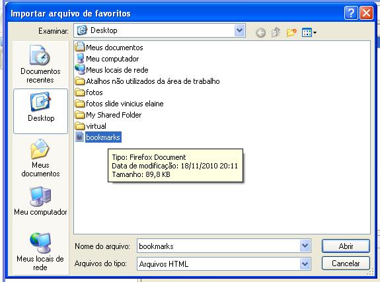Open Meu computador in places bar
380x282 pixels.
(x=40, y=201)
